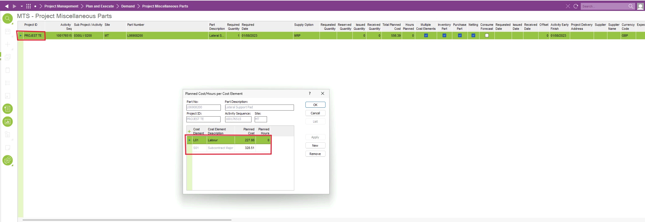Expand the chevron before Project Miscellaneous Parts
Viewport: 645px width, 222px height.
click(139, 6)
